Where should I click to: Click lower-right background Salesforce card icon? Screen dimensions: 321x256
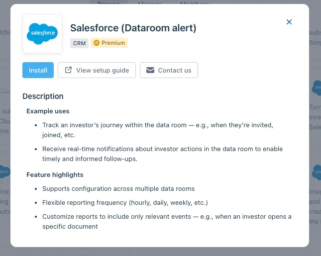point(317,172)
